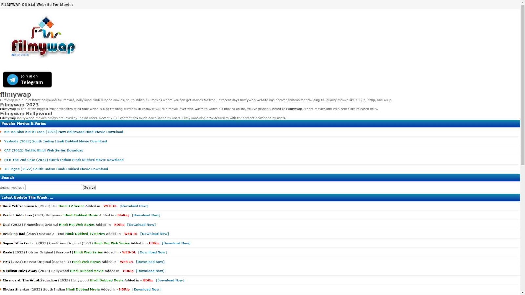Click the 'Filmywap 2023' heading

[19, 105]
